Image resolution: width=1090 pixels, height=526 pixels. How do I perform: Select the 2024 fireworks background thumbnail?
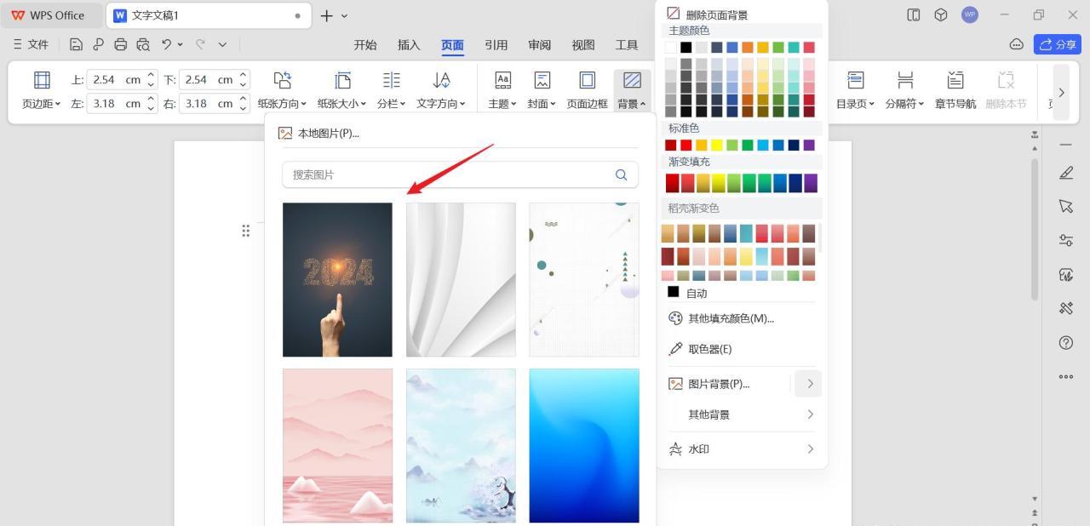coord(336,279)
